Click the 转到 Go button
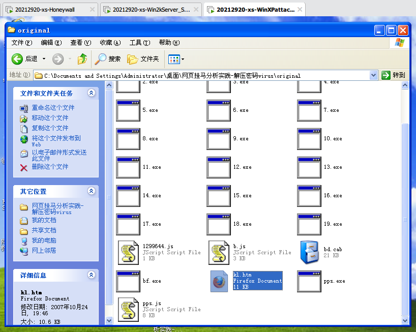The image size is (416, 332). coord(394,75)
